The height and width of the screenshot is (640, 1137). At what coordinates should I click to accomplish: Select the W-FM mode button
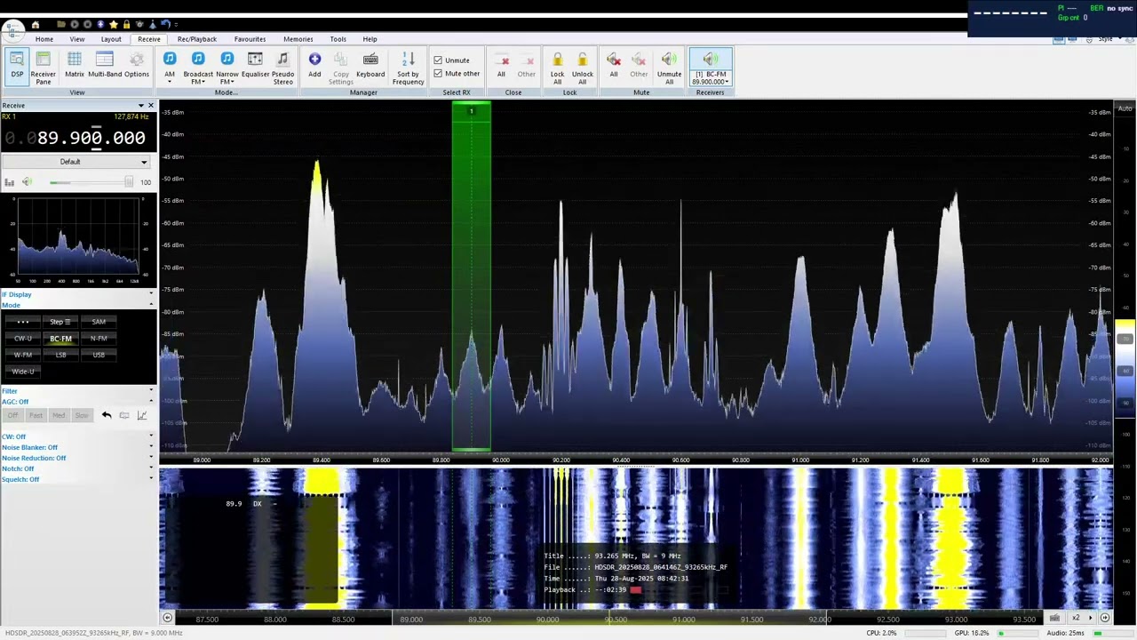pyautogui.click(x=23, y=356)
